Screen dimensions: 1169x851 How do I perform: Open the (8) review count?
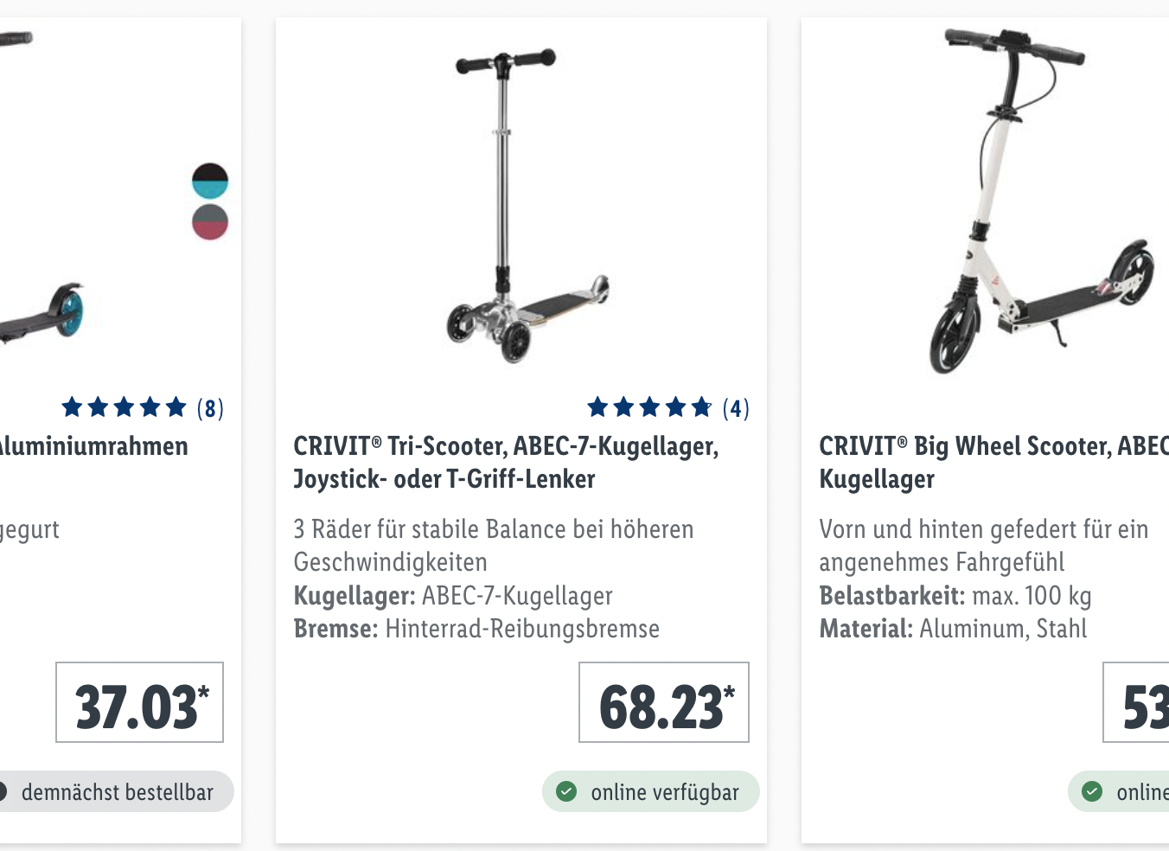210,408
